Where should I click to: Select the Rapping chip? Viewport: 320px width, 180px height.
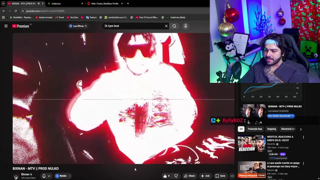click(x=271, y=129)
